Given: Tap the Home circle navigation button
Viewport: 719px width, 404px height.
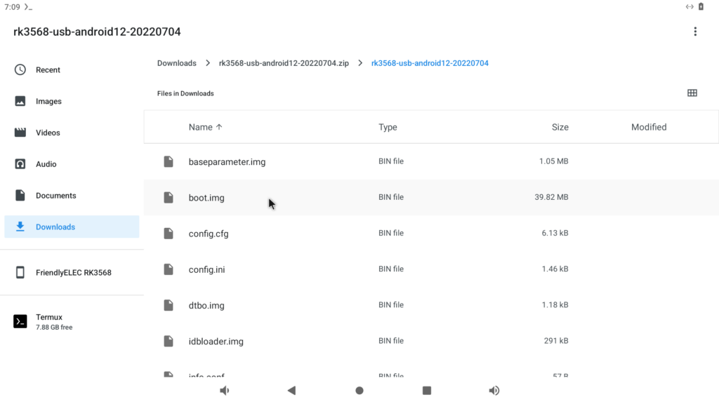Looking at the screenshot, I should pos(359,390).
